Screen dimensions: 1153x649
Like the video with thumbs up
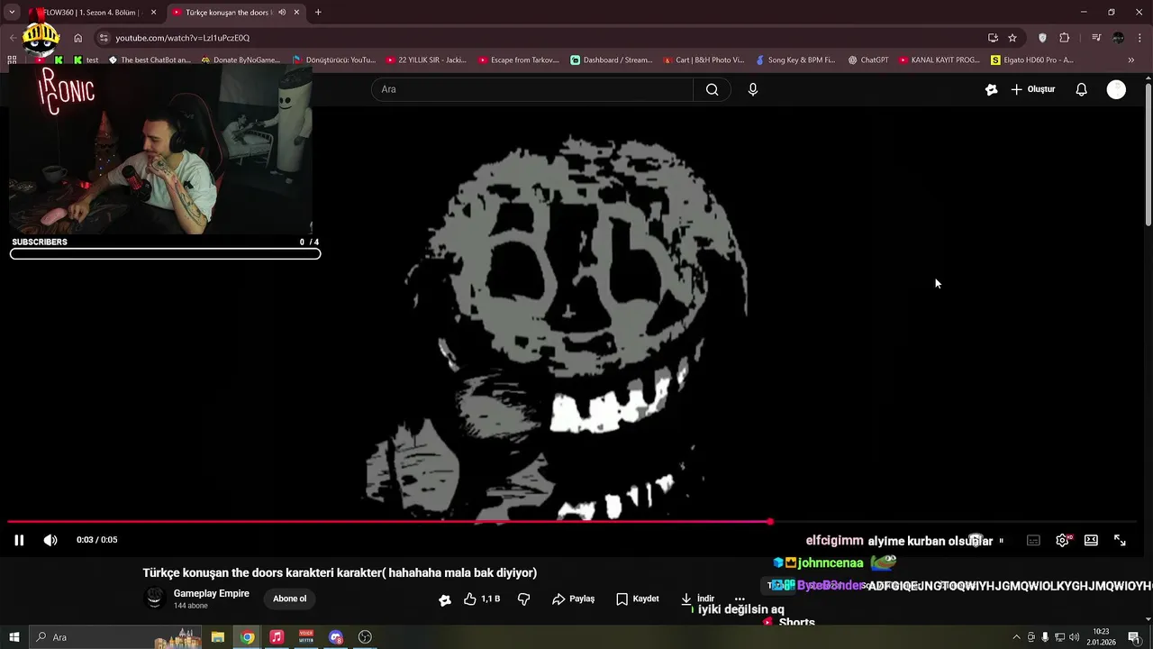tap(482, 599)
